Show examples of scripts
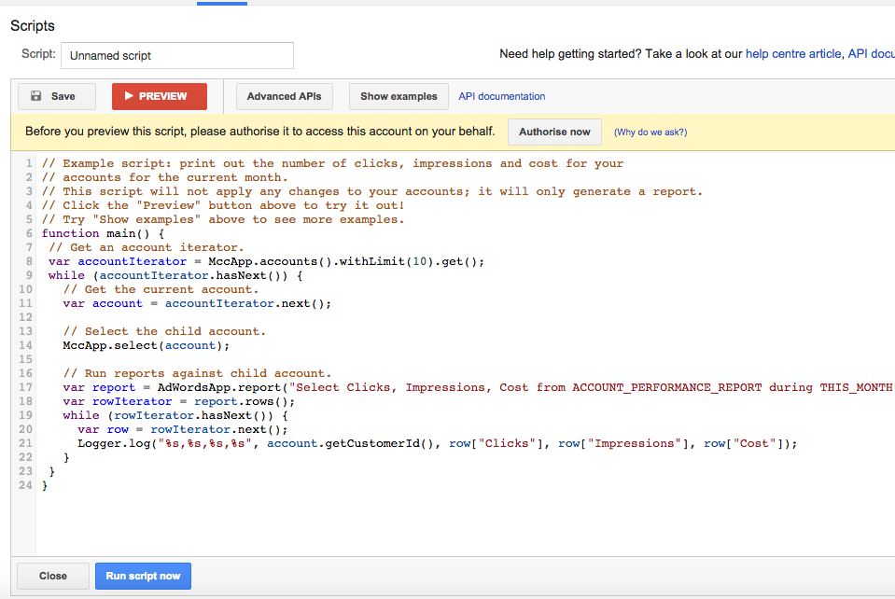895x599 pixels. tap(399, 96)
